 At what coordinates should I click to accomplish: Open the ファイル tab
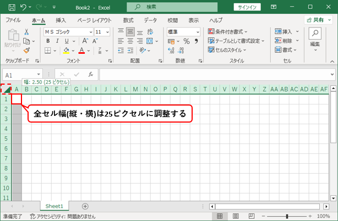pyautogui.click(x=13, y=20)
